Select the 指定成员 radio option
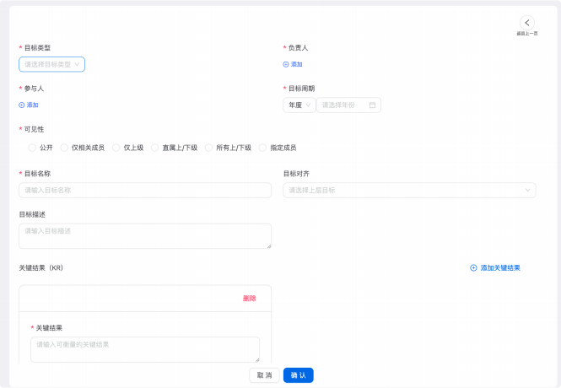This screenshot has height=388, width=561. point(263,148)
